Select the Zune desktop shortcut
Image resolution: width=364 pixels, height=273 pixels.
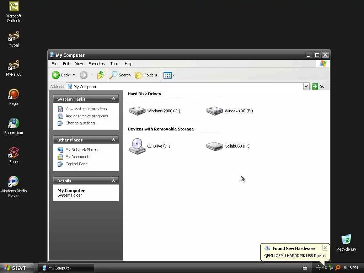pos(14,155)
